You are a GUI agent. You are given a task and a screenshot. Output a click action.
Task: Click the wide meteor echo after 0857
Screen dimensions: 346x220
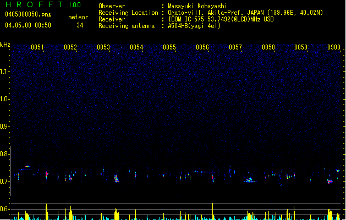click(x=250, y=180)
